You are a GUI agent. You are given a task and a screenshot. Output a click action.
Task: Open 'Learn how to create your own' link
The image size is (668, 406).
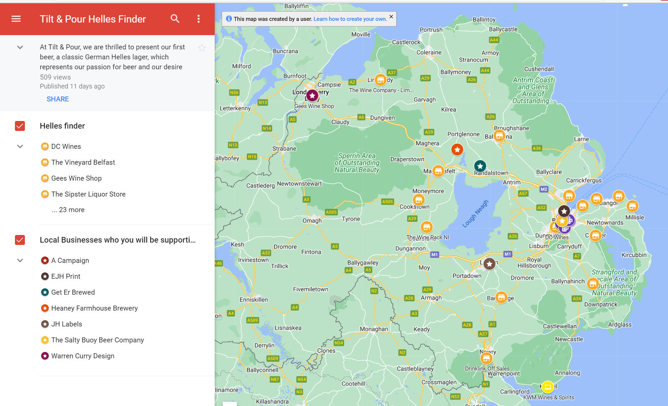pyautogui.click(x=350, y=19)
